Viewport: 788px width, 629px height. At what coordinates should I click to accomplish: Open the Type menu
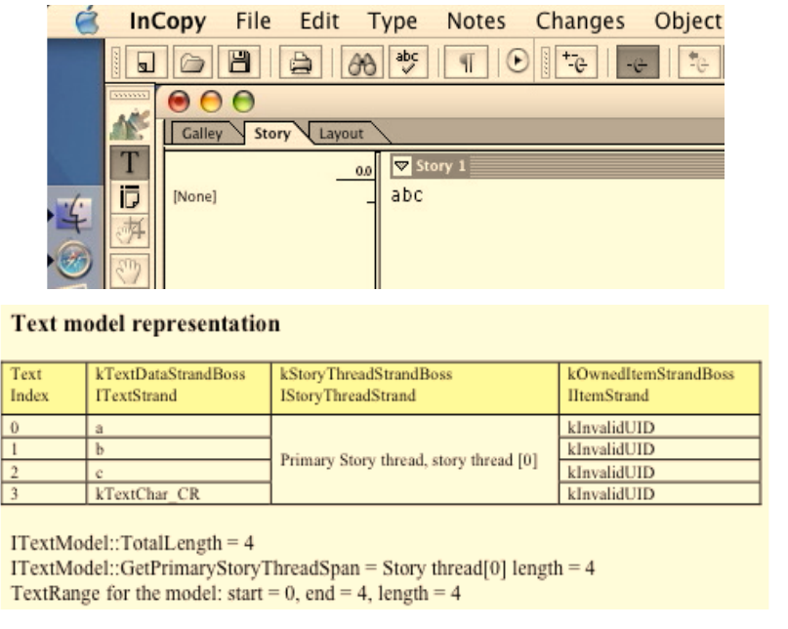[393, 21]
